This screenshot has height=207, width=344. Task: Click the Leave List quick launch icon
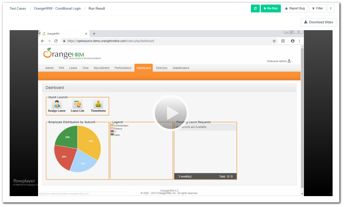tap(77, 104)
